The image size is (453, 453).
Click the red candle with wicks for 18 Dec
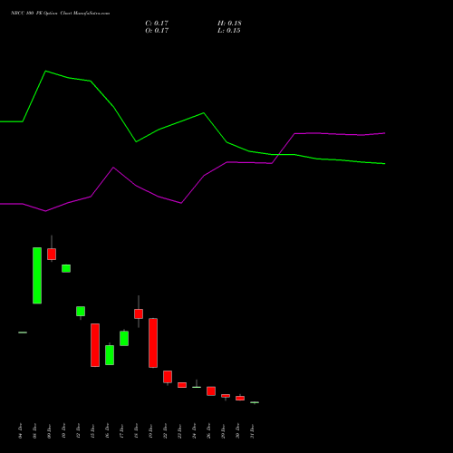pos(139,313)
